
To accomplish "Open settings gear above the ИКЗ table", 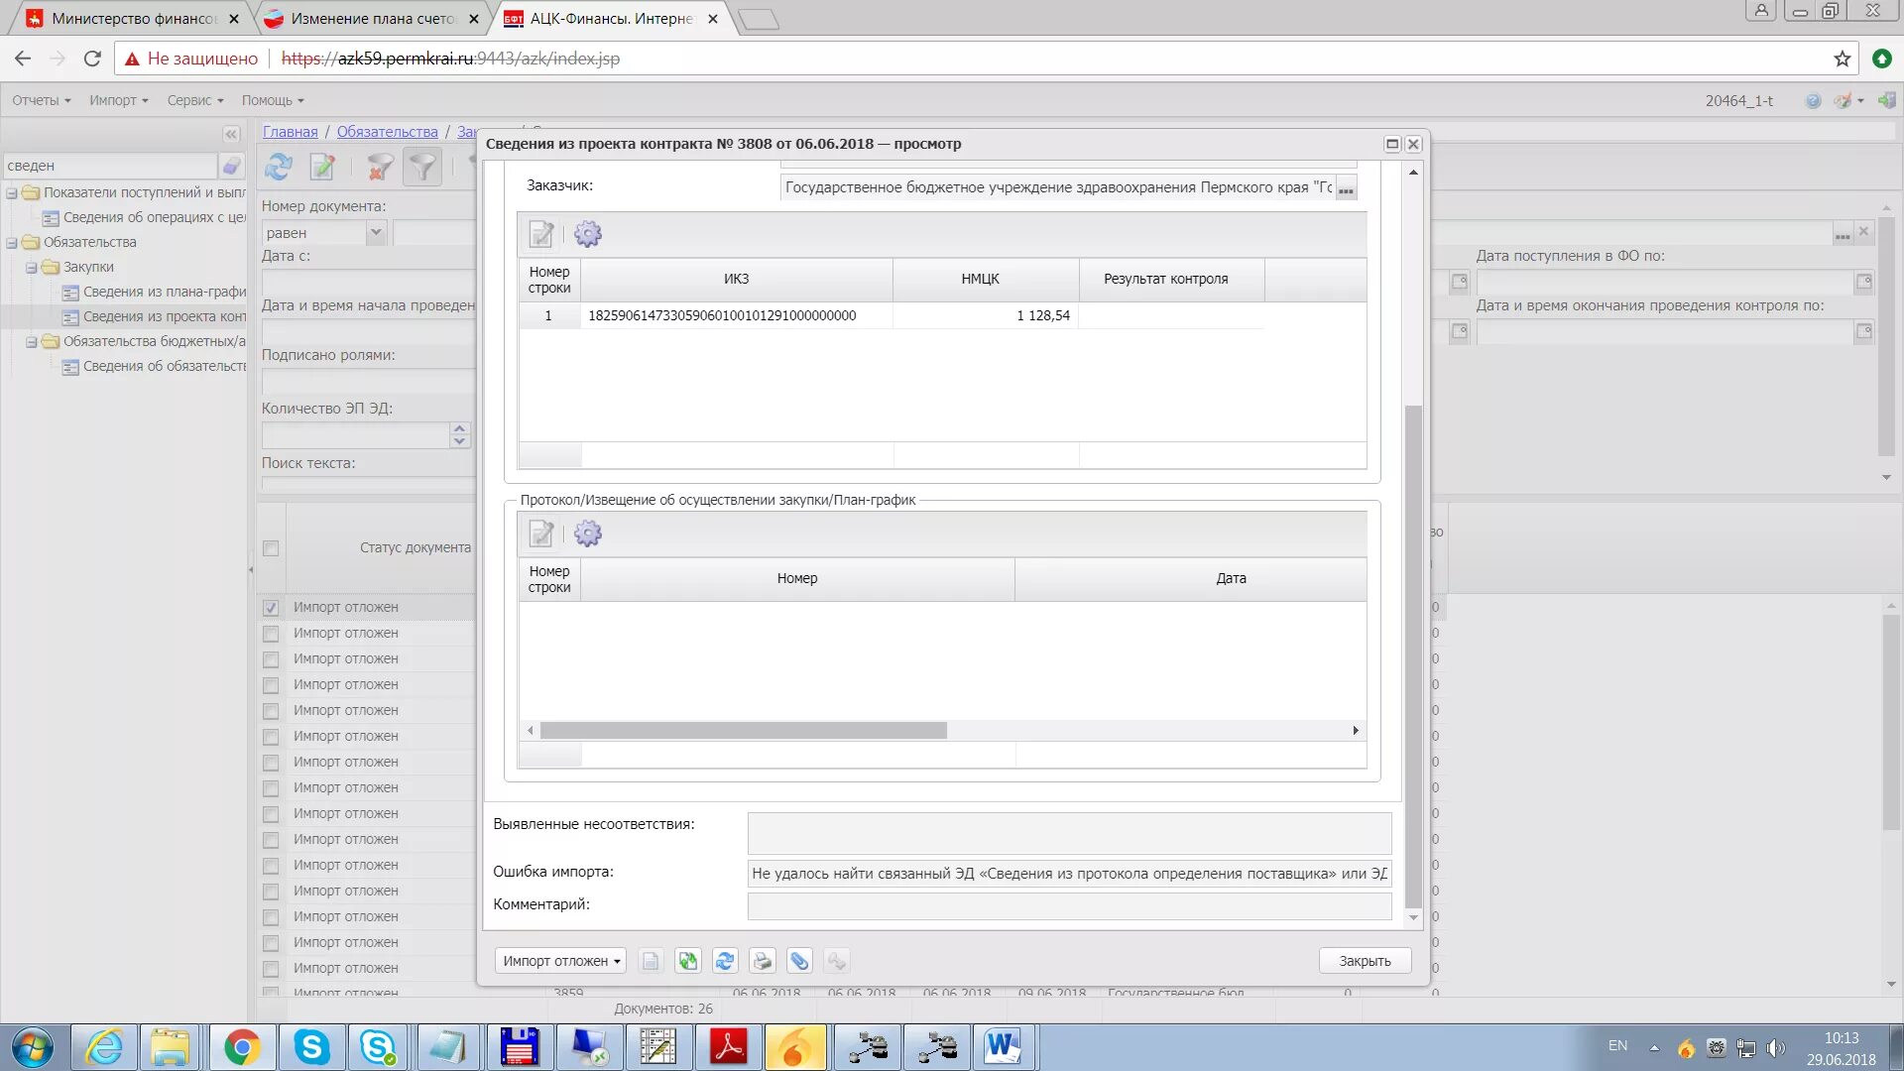I will coord(588,234).
